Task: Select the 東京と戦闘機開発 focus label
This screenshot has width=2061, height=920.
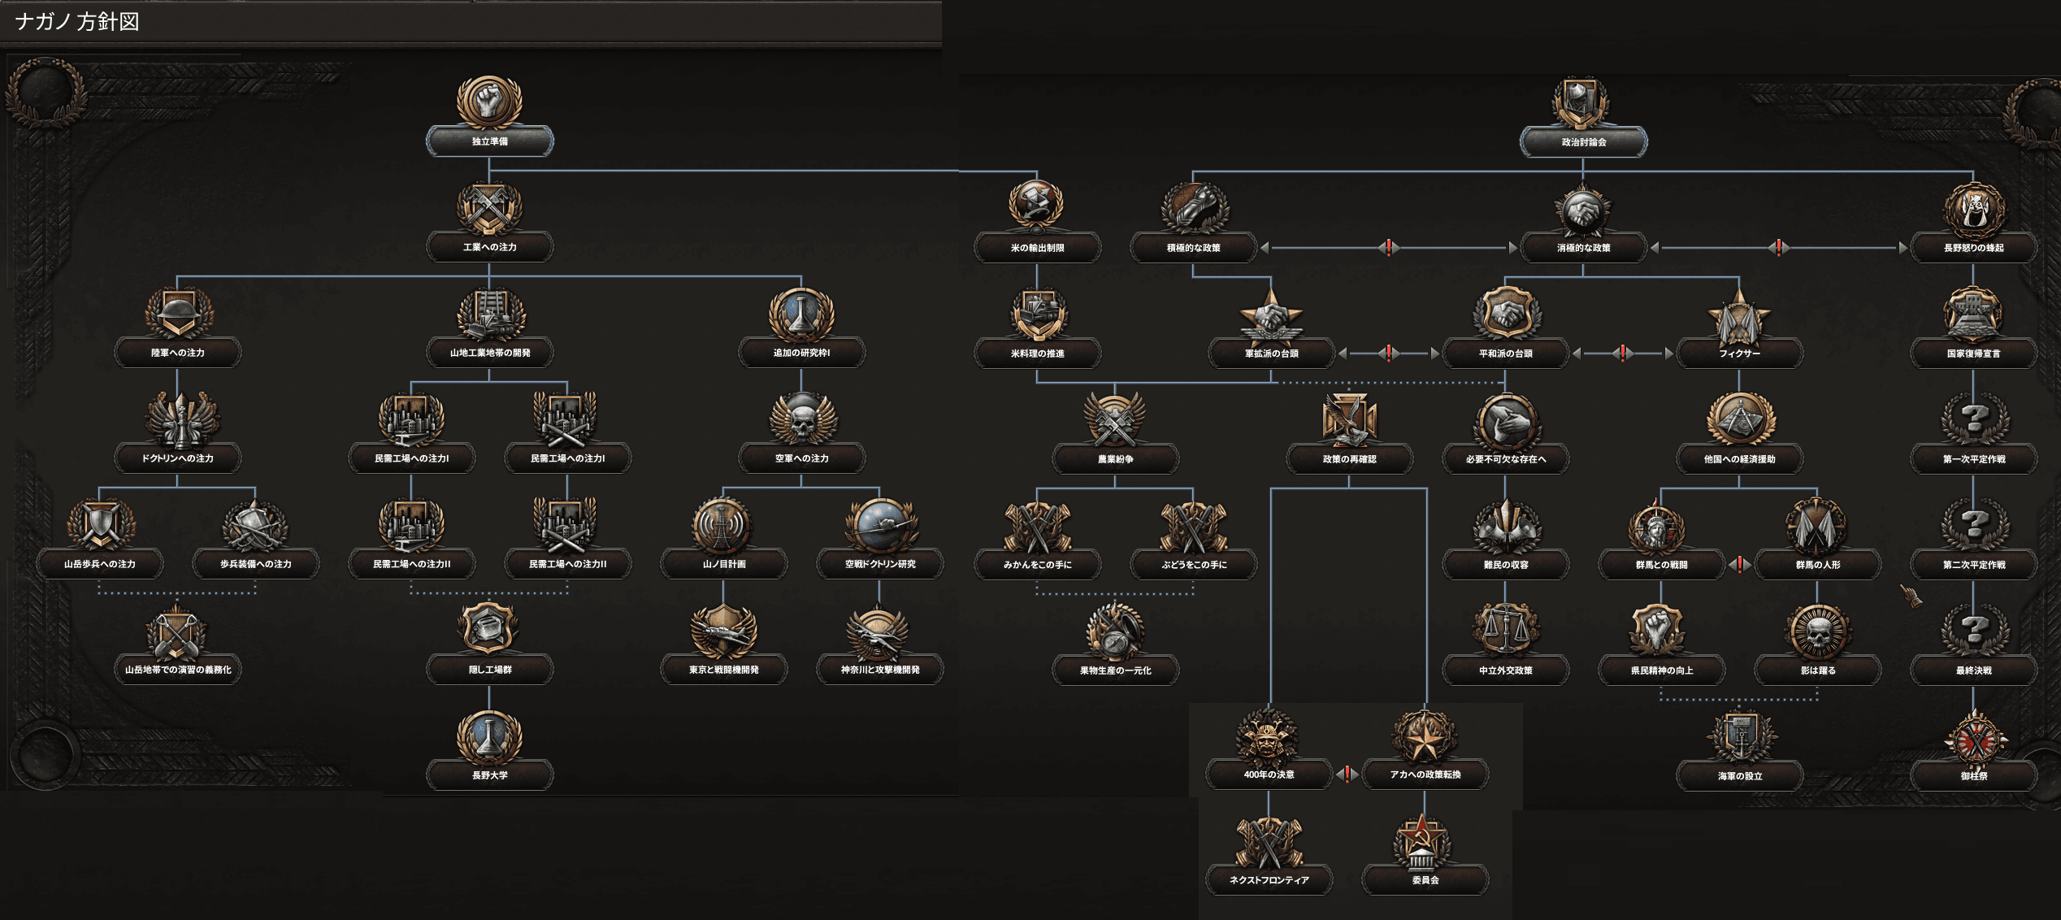Action: point(723,670)
